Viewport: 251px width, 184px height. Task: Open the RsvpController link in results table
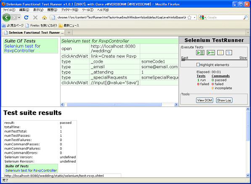click(31, 171)
